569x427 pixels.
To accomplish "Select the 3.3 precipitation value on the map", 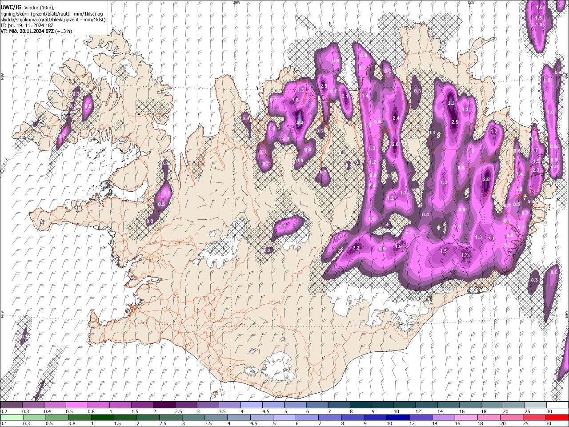I will click(451, 103).
